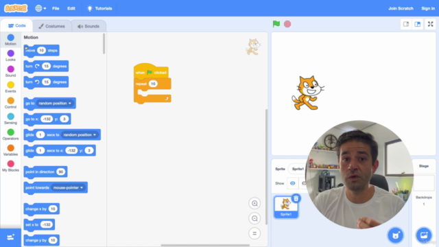Click the workspace vertical scrollbar
The width and height of the screenshot is (439, 247).
(266, 167)
